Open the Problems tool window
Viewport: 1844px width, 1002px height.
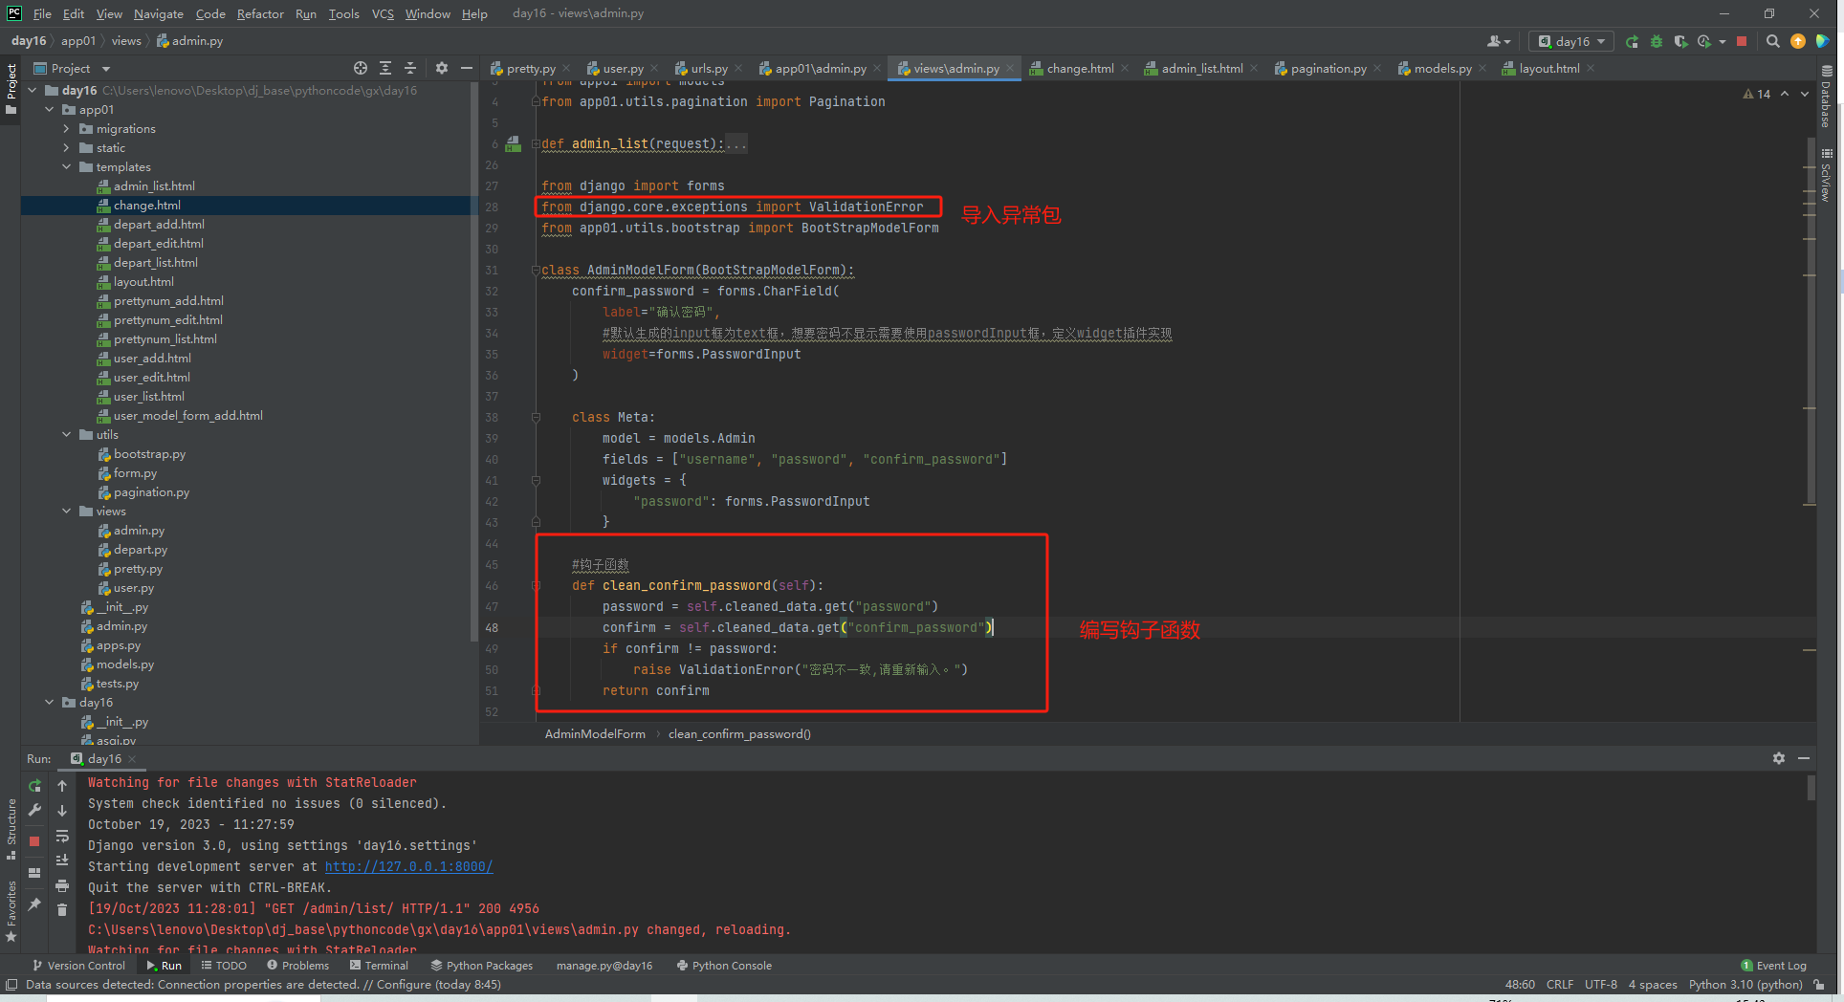click(x=297, y=966)
